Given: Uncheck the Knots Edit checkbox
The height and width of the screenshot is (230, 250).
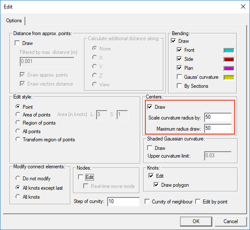Looking at the screenshot, I should (151, 176).
